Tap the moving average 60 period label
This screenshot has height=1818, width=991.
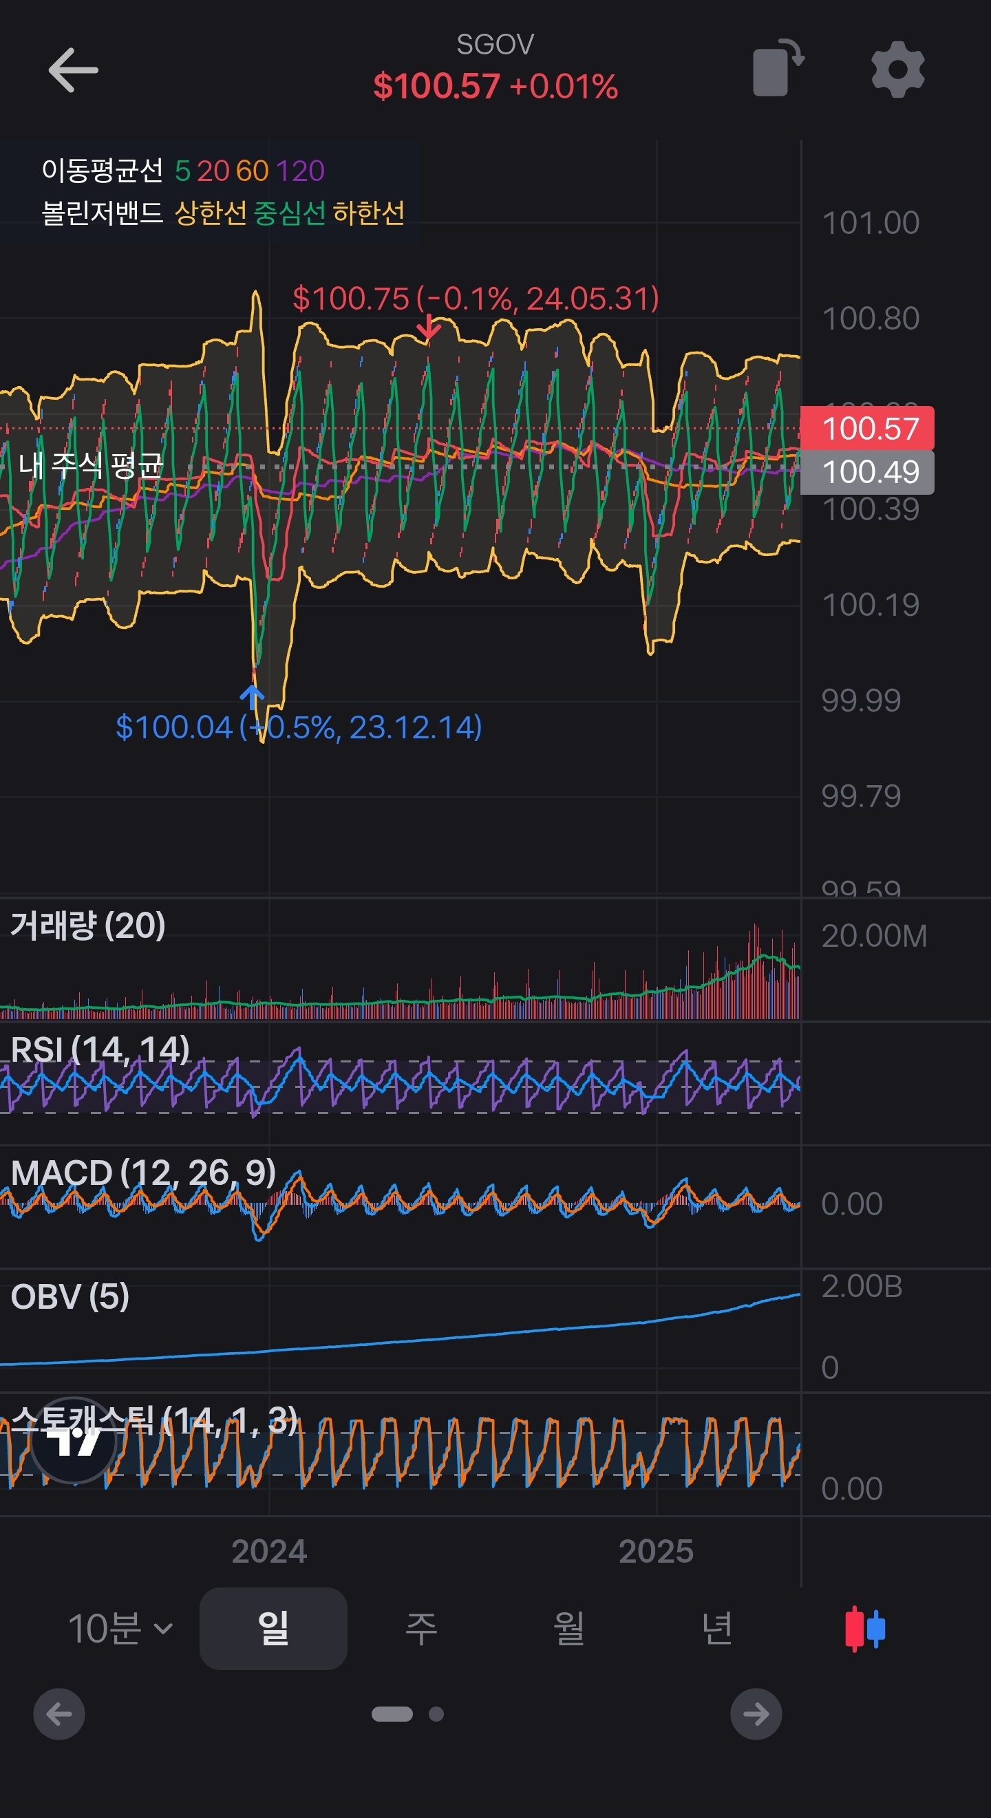pos(252,171)
